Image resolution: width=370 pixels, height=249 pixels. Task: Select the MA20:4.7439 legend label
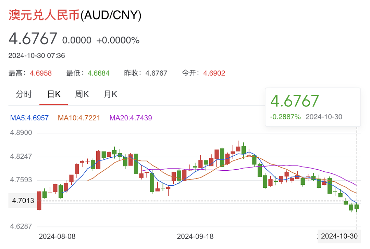tap(131, 118)
